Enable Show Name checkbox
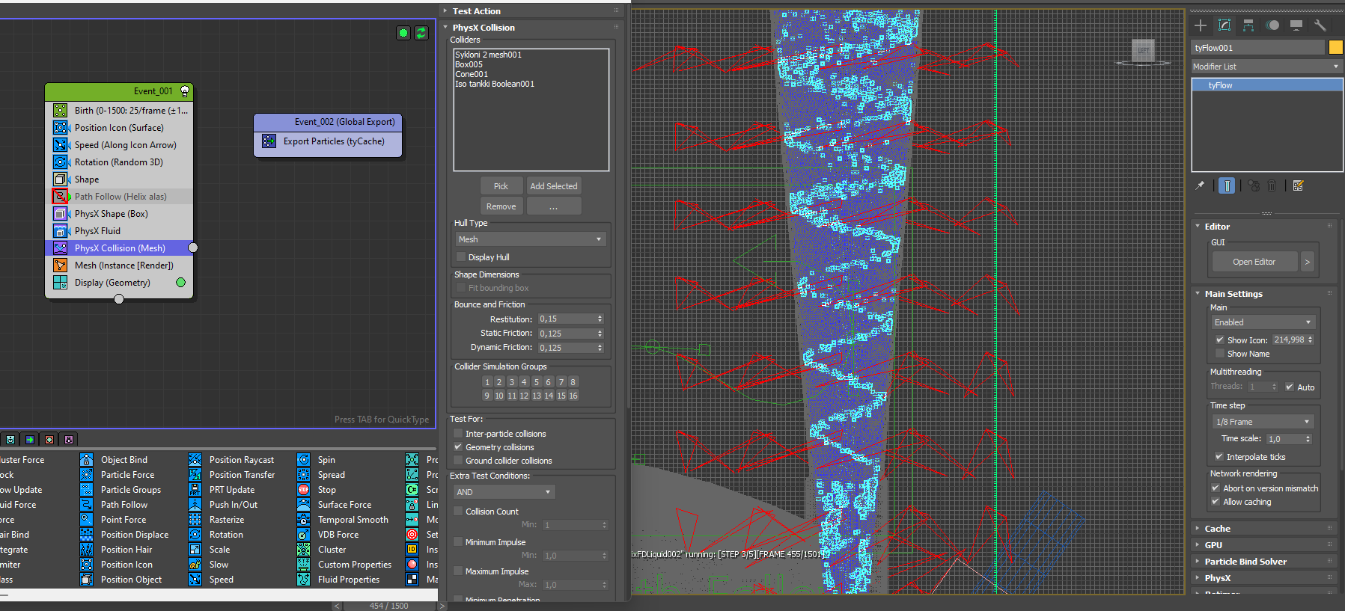Viewport: 1345px width, 611px height. (1220, 354)
